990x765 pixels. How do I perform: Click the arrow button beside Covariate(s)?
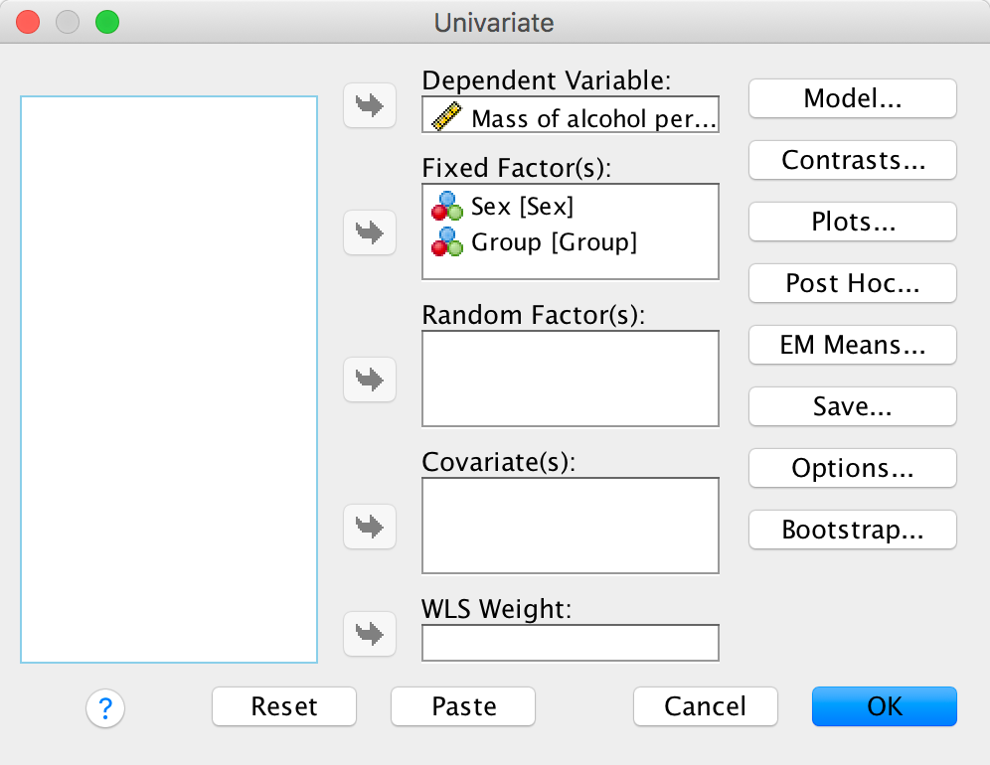pos(370,526)
